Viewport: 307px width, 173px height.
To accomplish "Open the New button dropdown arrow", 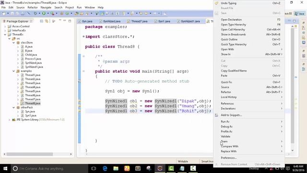I will point(8,13).
